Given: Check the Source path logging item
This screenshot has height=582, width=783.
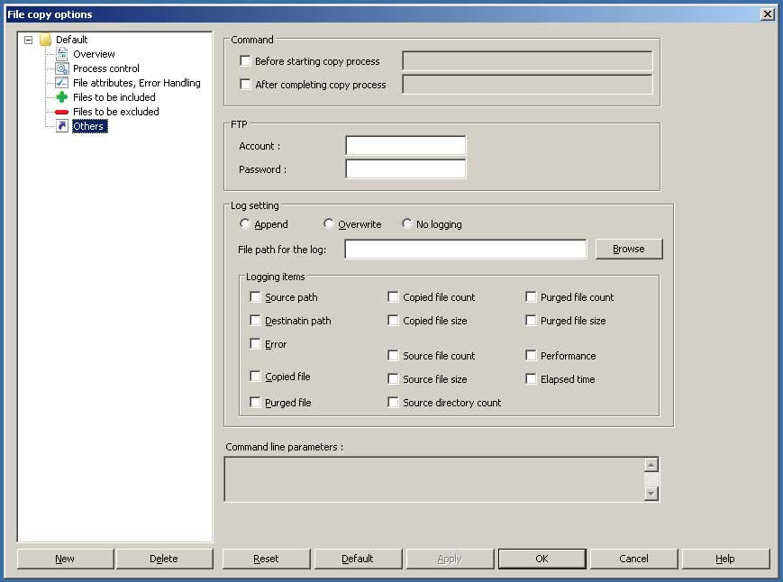Looking at the screenshot, I should (x=256, y=297).
